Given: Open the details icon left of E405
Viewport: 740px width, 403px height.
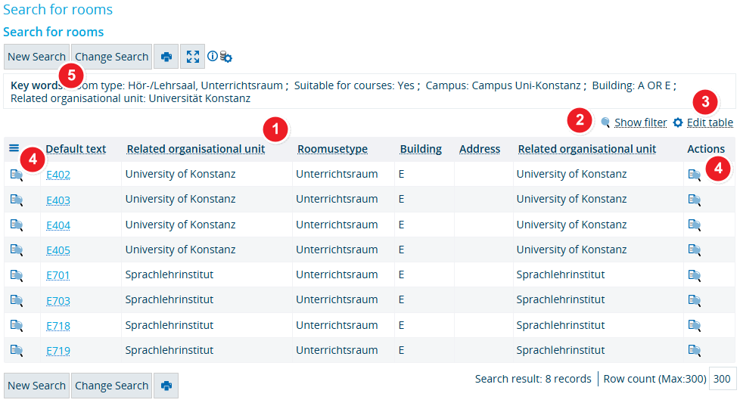Looking at the screenshot, I should 17,250.
